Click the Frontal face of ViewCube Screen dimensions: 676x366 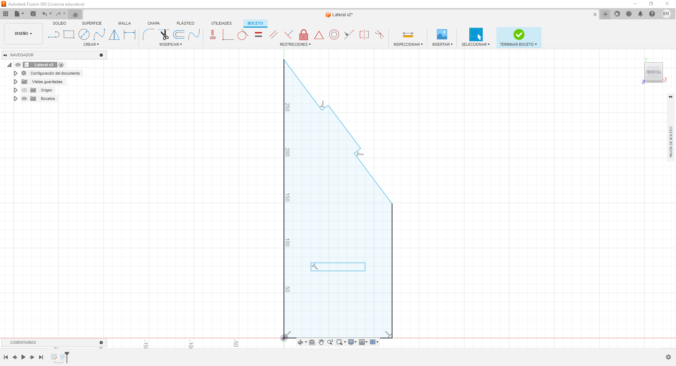tap(653, 72)
